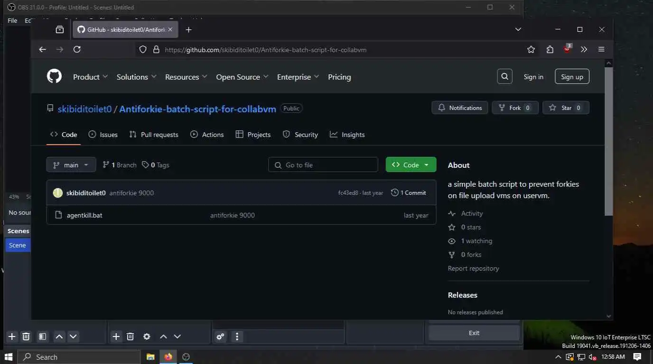
Task: Click the uBlock Origin extension icon
Action: 567,49
